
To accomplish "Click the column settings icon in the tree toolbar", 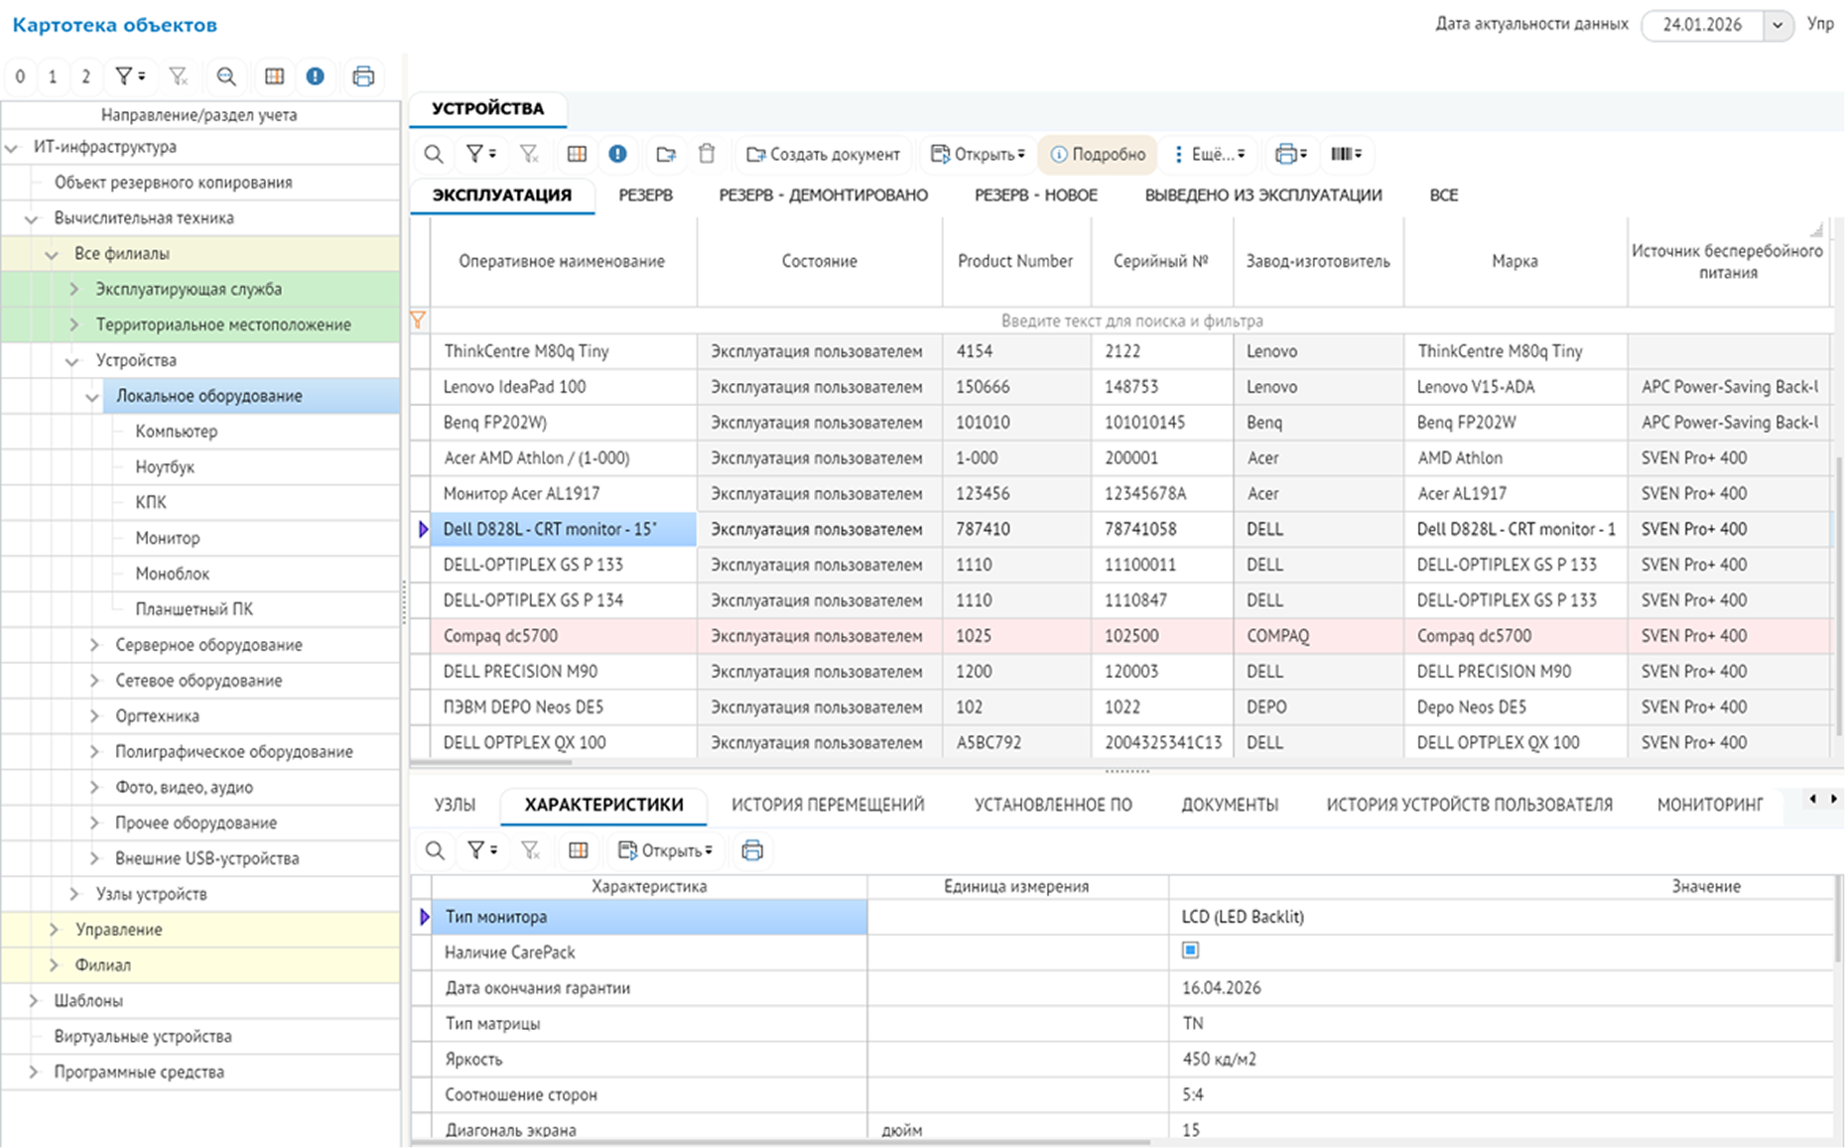I will tap(275, 76).
